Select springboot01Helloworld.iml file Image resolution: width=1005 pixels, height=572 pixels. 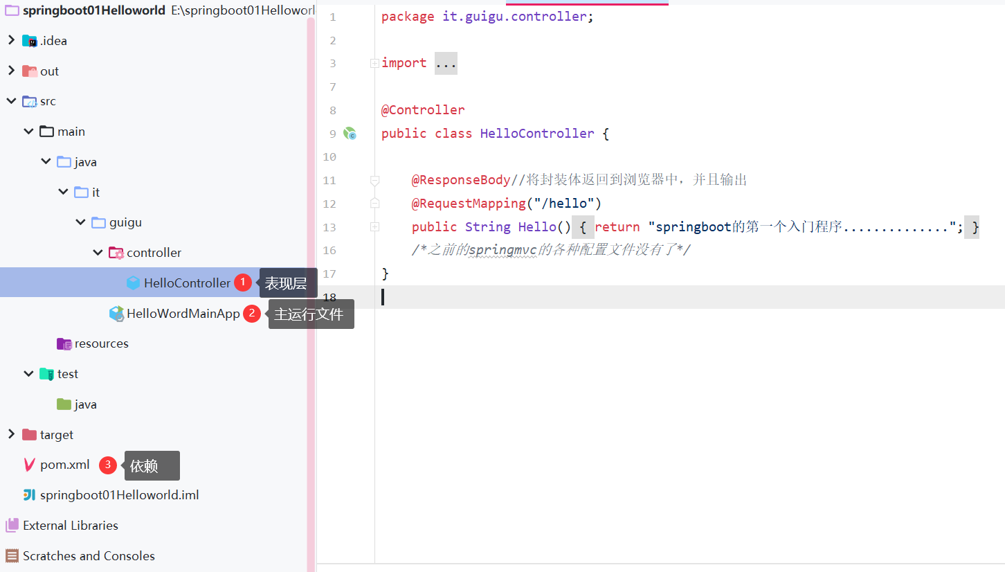pyautogui.click(x=120, y=495)
